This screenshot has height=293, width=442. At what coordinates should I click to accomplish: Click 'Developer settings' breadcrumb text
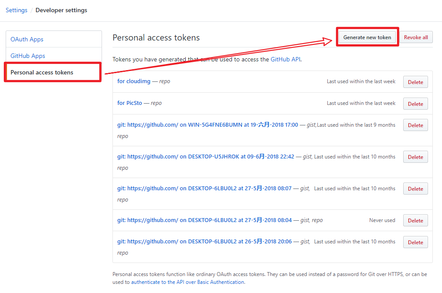(61, 10)
